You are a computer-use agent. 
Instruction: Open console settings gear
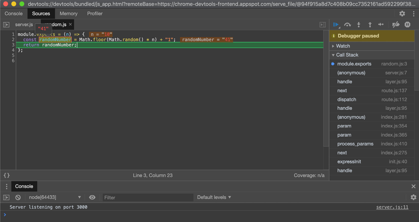click(413, 197)
